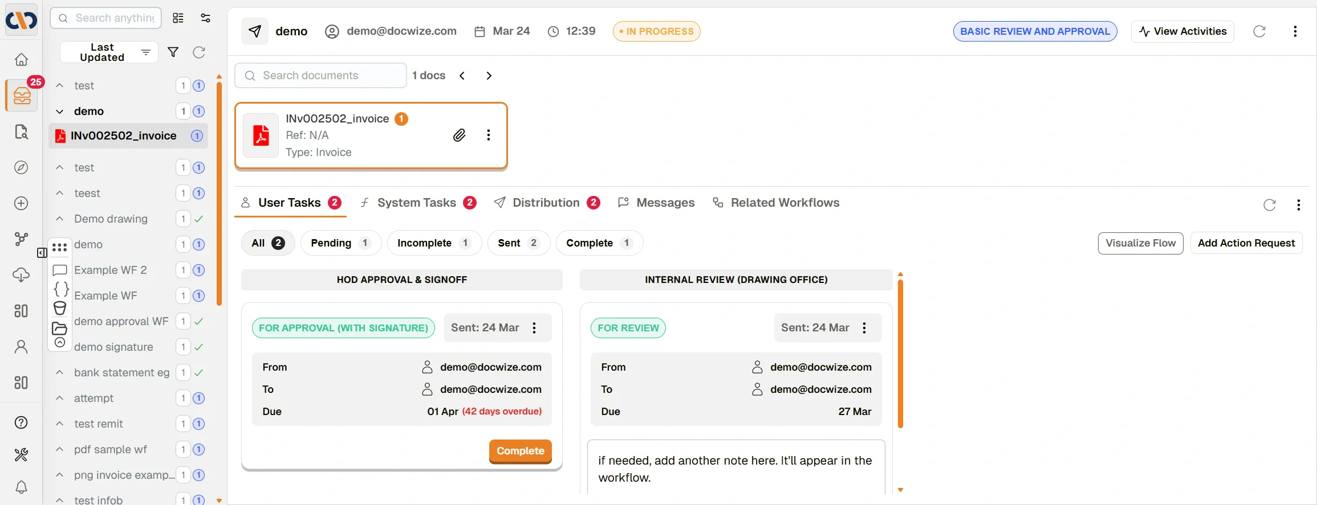Switch to the Distribution tab

547,203
